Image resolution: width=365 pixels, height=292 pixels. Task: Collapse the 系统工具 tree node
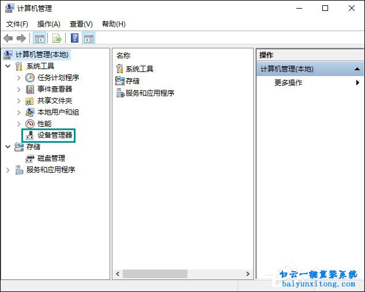pos(8,66)
